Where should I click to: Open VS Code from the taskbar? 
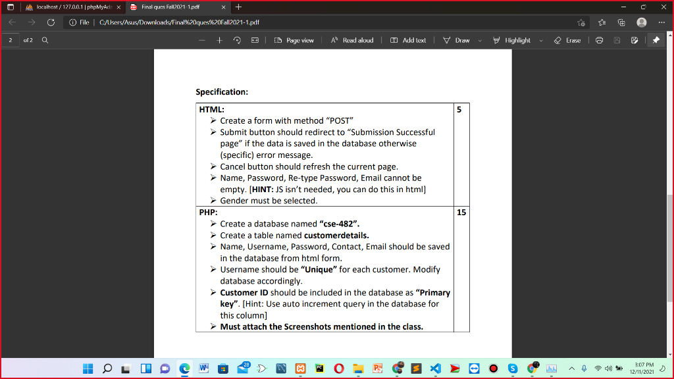tap(435, 368)
